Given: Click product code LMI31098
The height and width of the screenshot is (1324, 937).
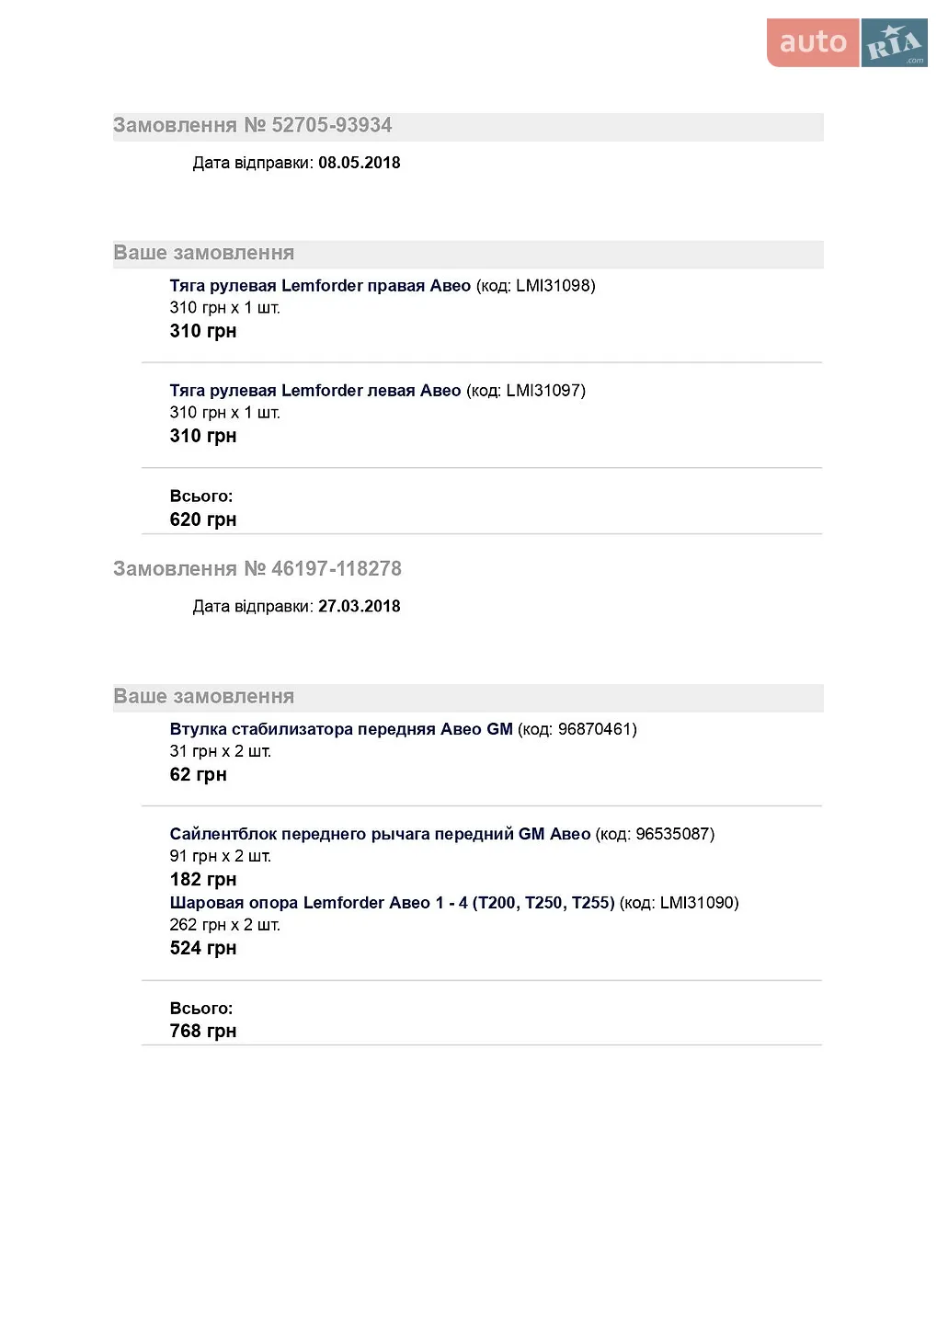Looking at the screenshot, I should click(554, 286).
